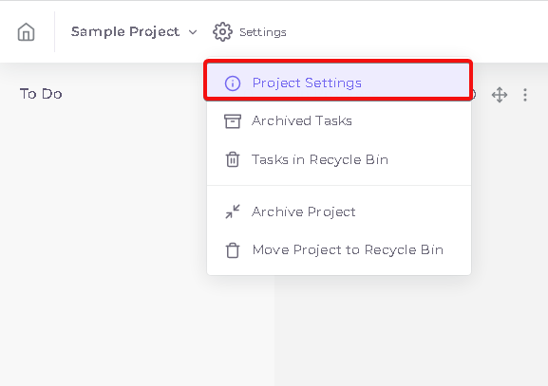Click the inward arrows icon beside Archive Project

233,211
